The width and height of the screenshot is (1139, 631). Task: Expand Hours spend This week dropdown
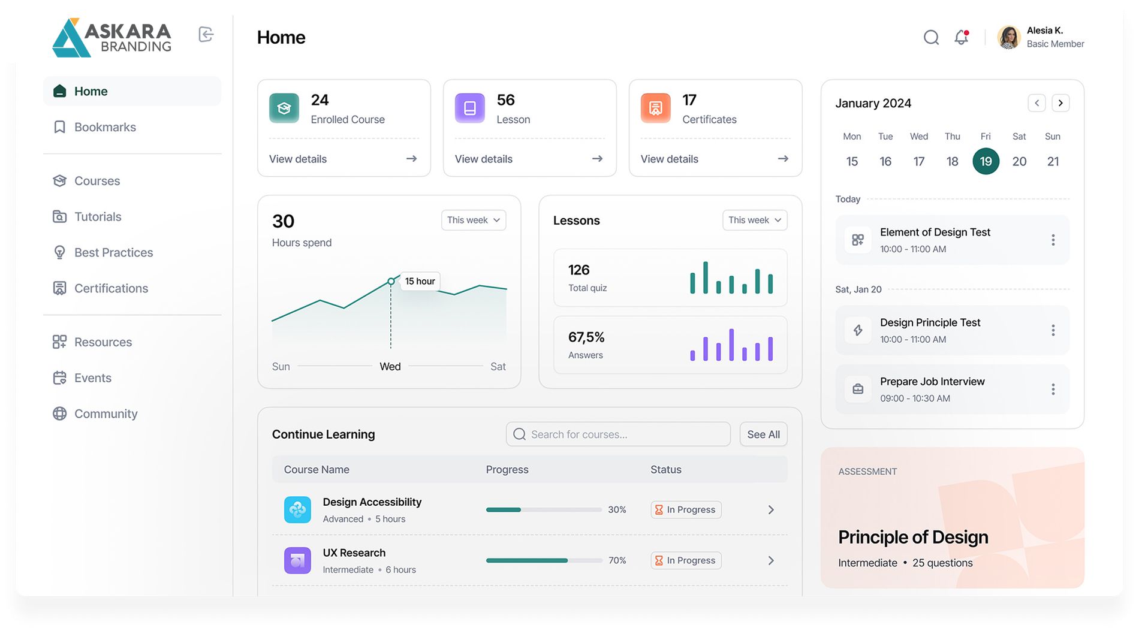[x=473, y=220]
